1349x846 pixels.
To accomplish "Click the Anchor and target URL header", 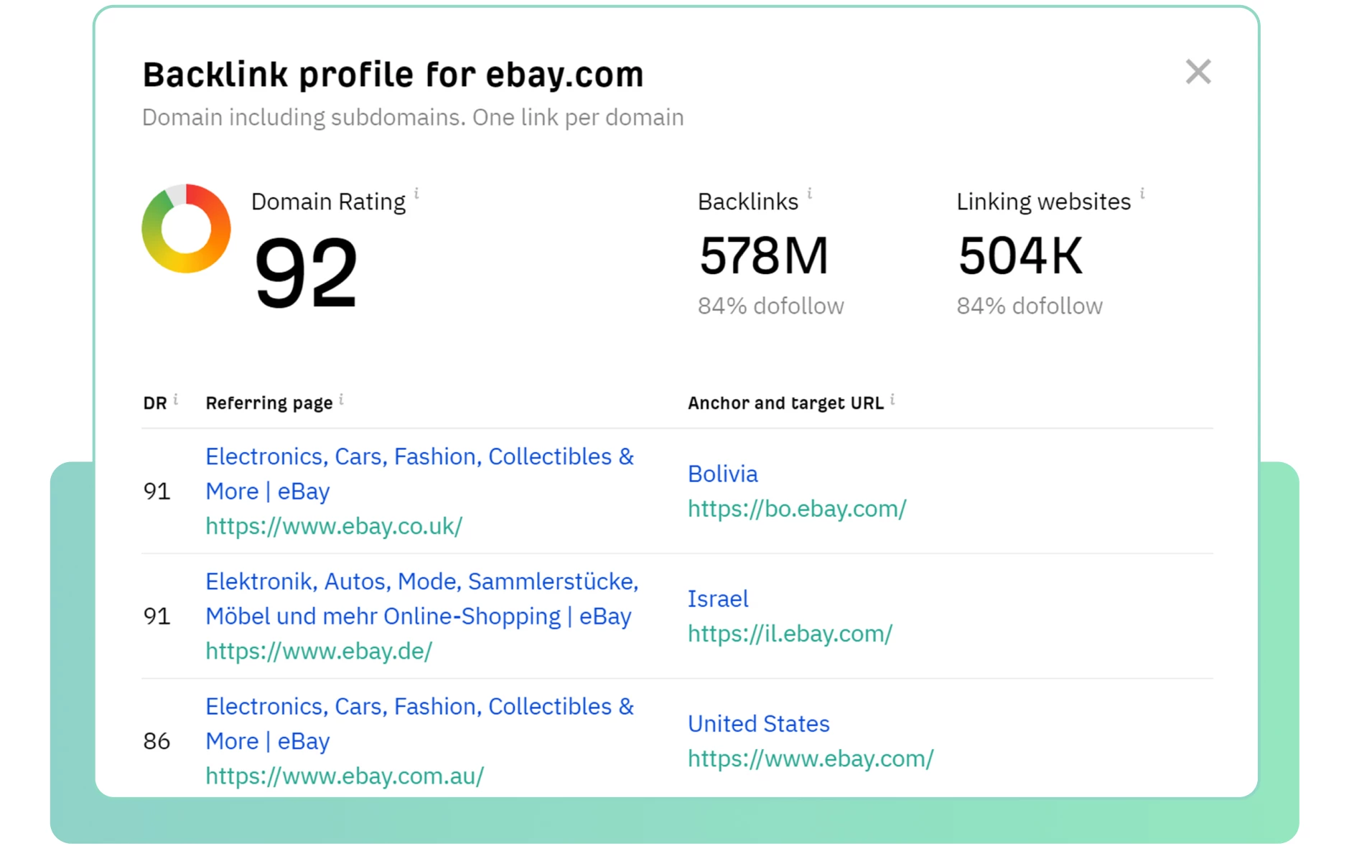I will point(785,403).
